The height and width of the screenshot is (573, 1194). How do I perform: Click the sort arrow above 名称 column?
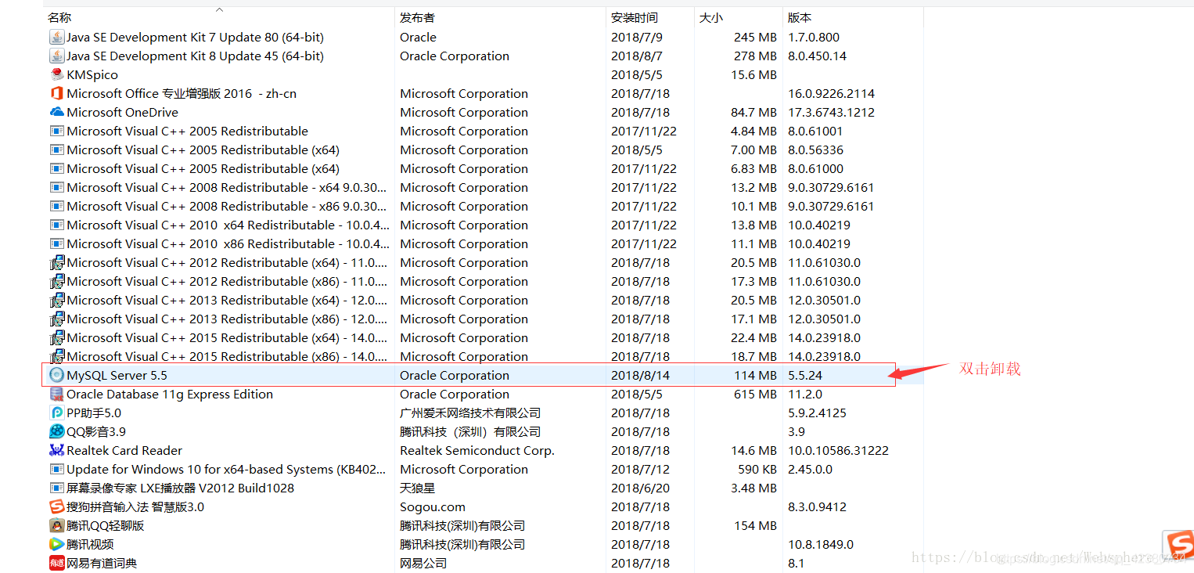click(220, 10)
